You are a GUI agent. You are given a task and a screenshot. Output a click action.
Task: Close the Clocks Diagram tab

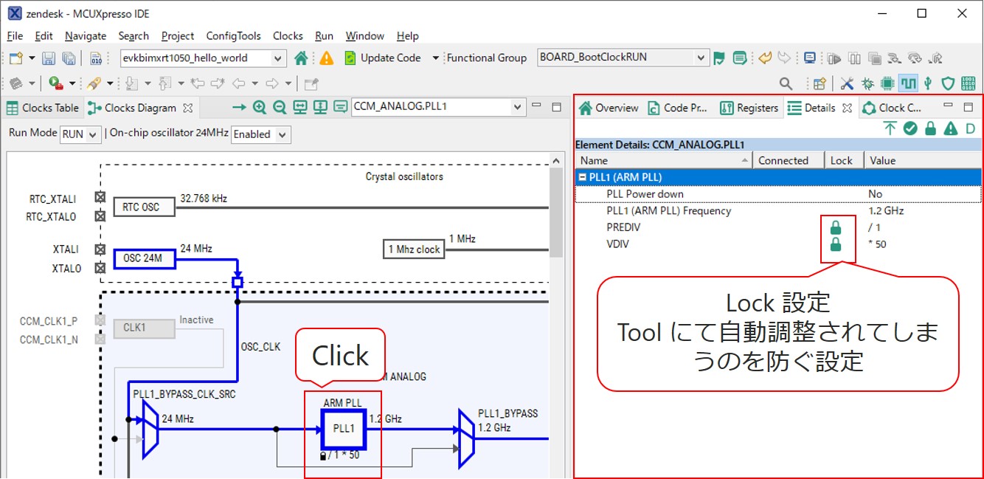coord(187,108)
